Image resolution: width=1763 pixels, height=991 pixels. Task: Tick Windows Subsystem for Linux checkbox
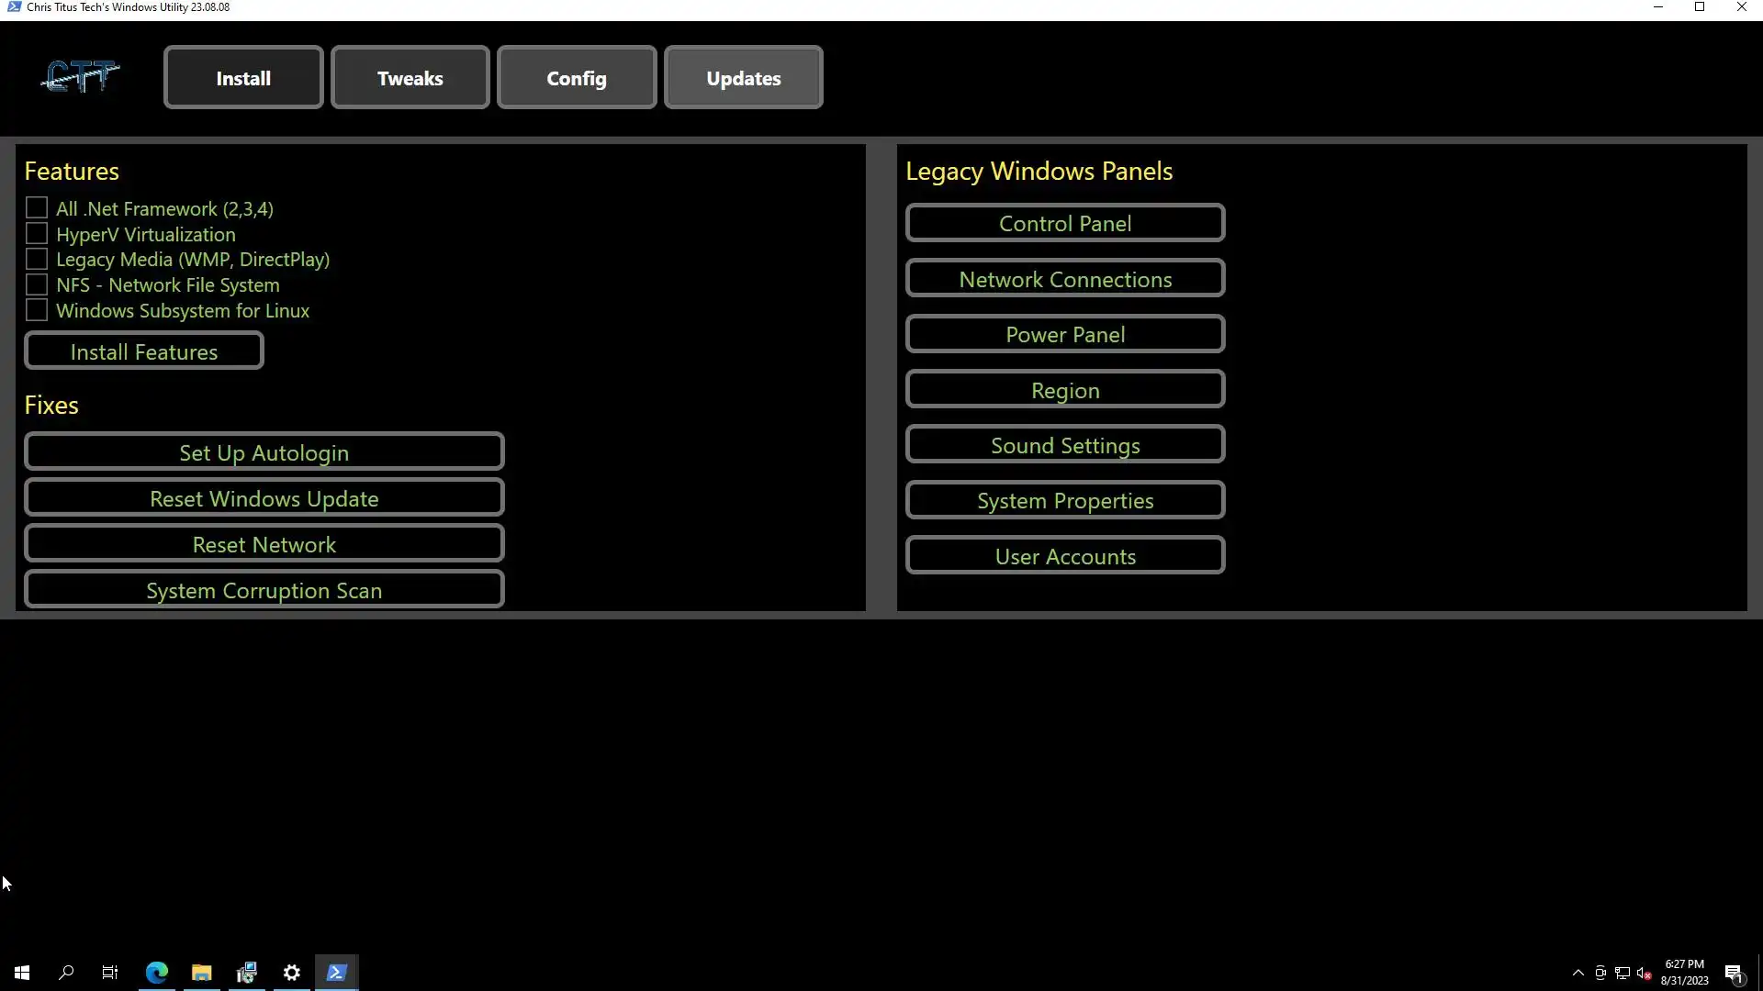coord(37,310)
